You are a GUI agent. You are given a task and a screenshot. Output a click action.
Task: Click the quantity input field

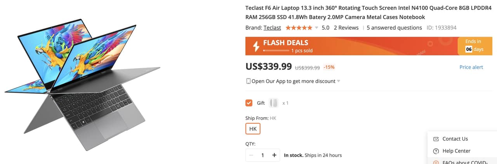[x=262, y=155]
